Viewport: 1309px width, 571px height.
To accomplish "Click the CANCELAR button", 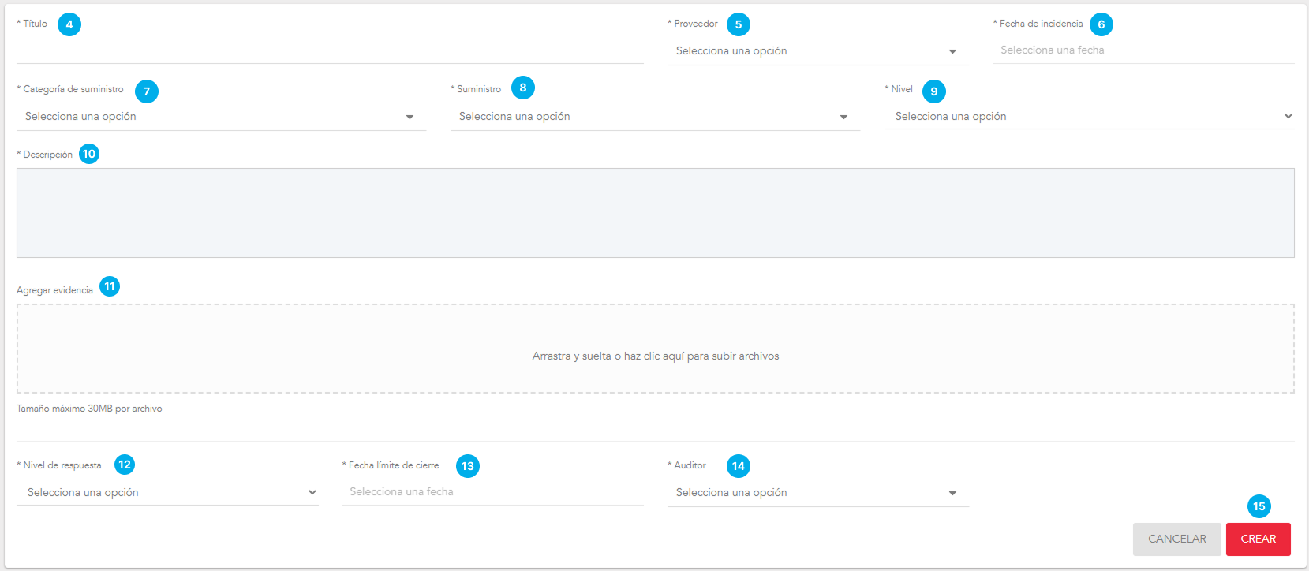I will point(1176,539).
